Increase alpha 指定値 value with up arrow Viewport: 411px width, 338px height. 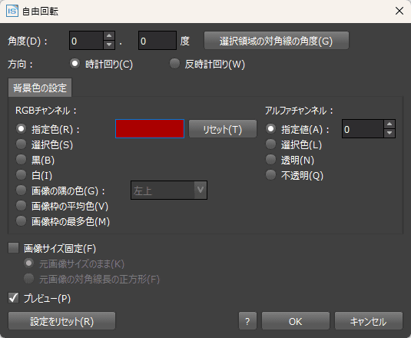pyautogui.click(x=389, y=124)
